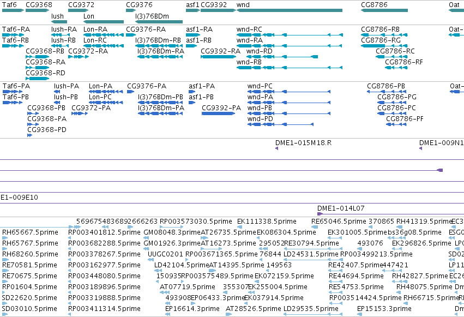Click the Taf6-PA protein label
This screenshot has width=464, height=317.
pyautogui.click(x=16, y=86)
